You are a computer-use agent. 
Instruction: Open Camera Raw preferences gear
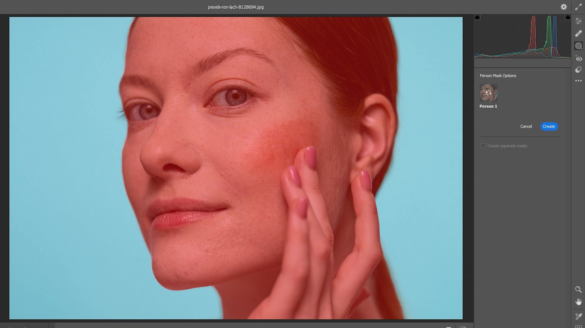click(564, 7)
